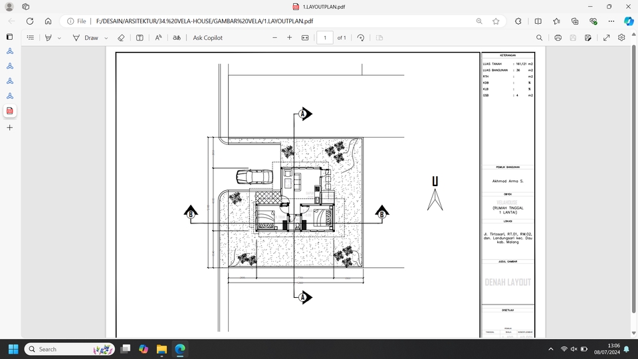Click the taskbar Search box
Image resolution: width=638 pixels, height=359 pixels.
(70, 349)
